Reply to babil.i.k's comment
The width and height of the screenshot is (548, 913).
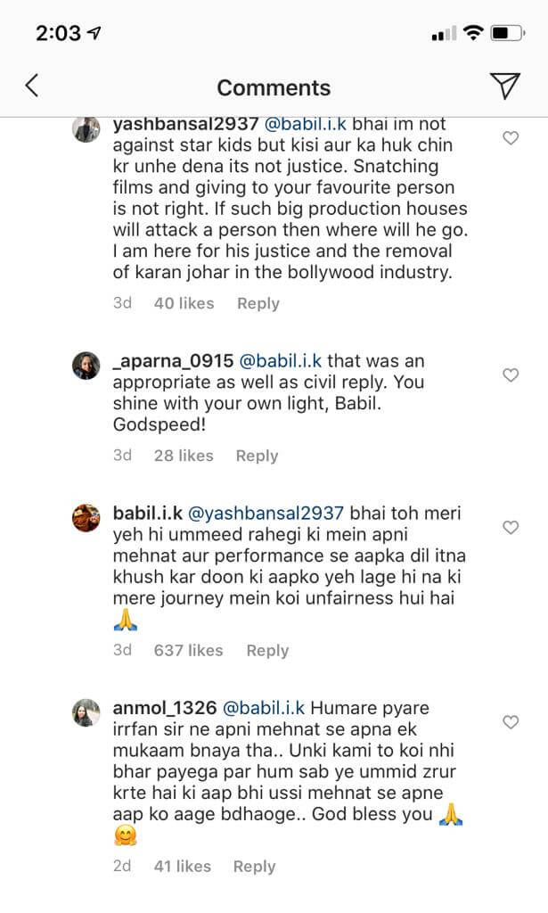pos(267,650)
